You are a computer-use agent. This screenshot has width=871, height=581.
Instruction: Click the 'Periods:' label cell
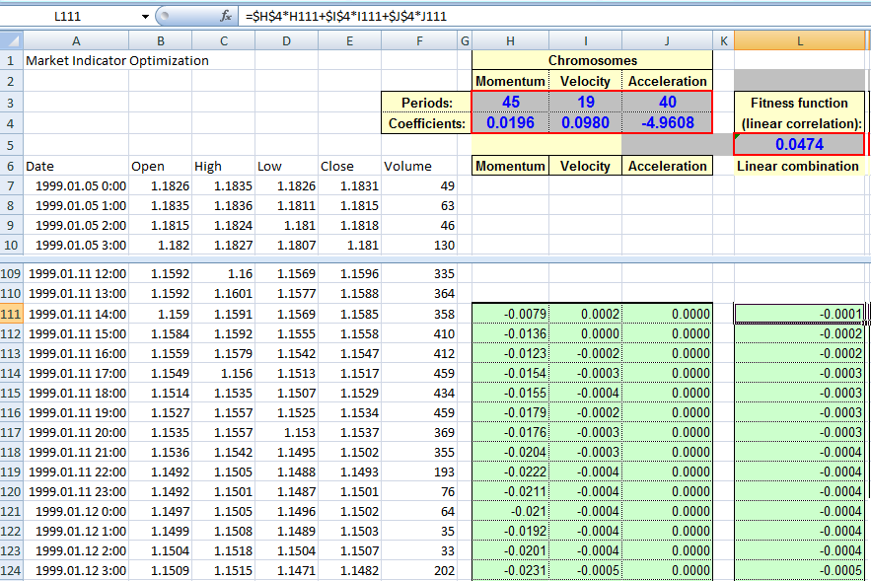click(426, 103)
